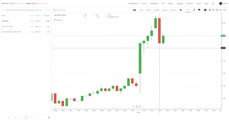Click the blue lightning bolt icon

click(x=210, y=10)
